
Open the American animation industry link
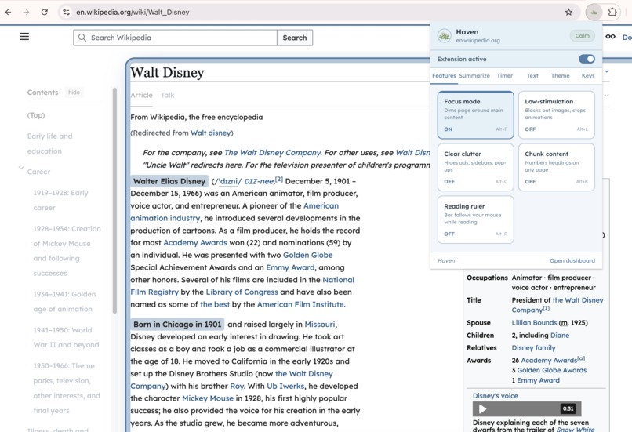click(x=234, y=212)
